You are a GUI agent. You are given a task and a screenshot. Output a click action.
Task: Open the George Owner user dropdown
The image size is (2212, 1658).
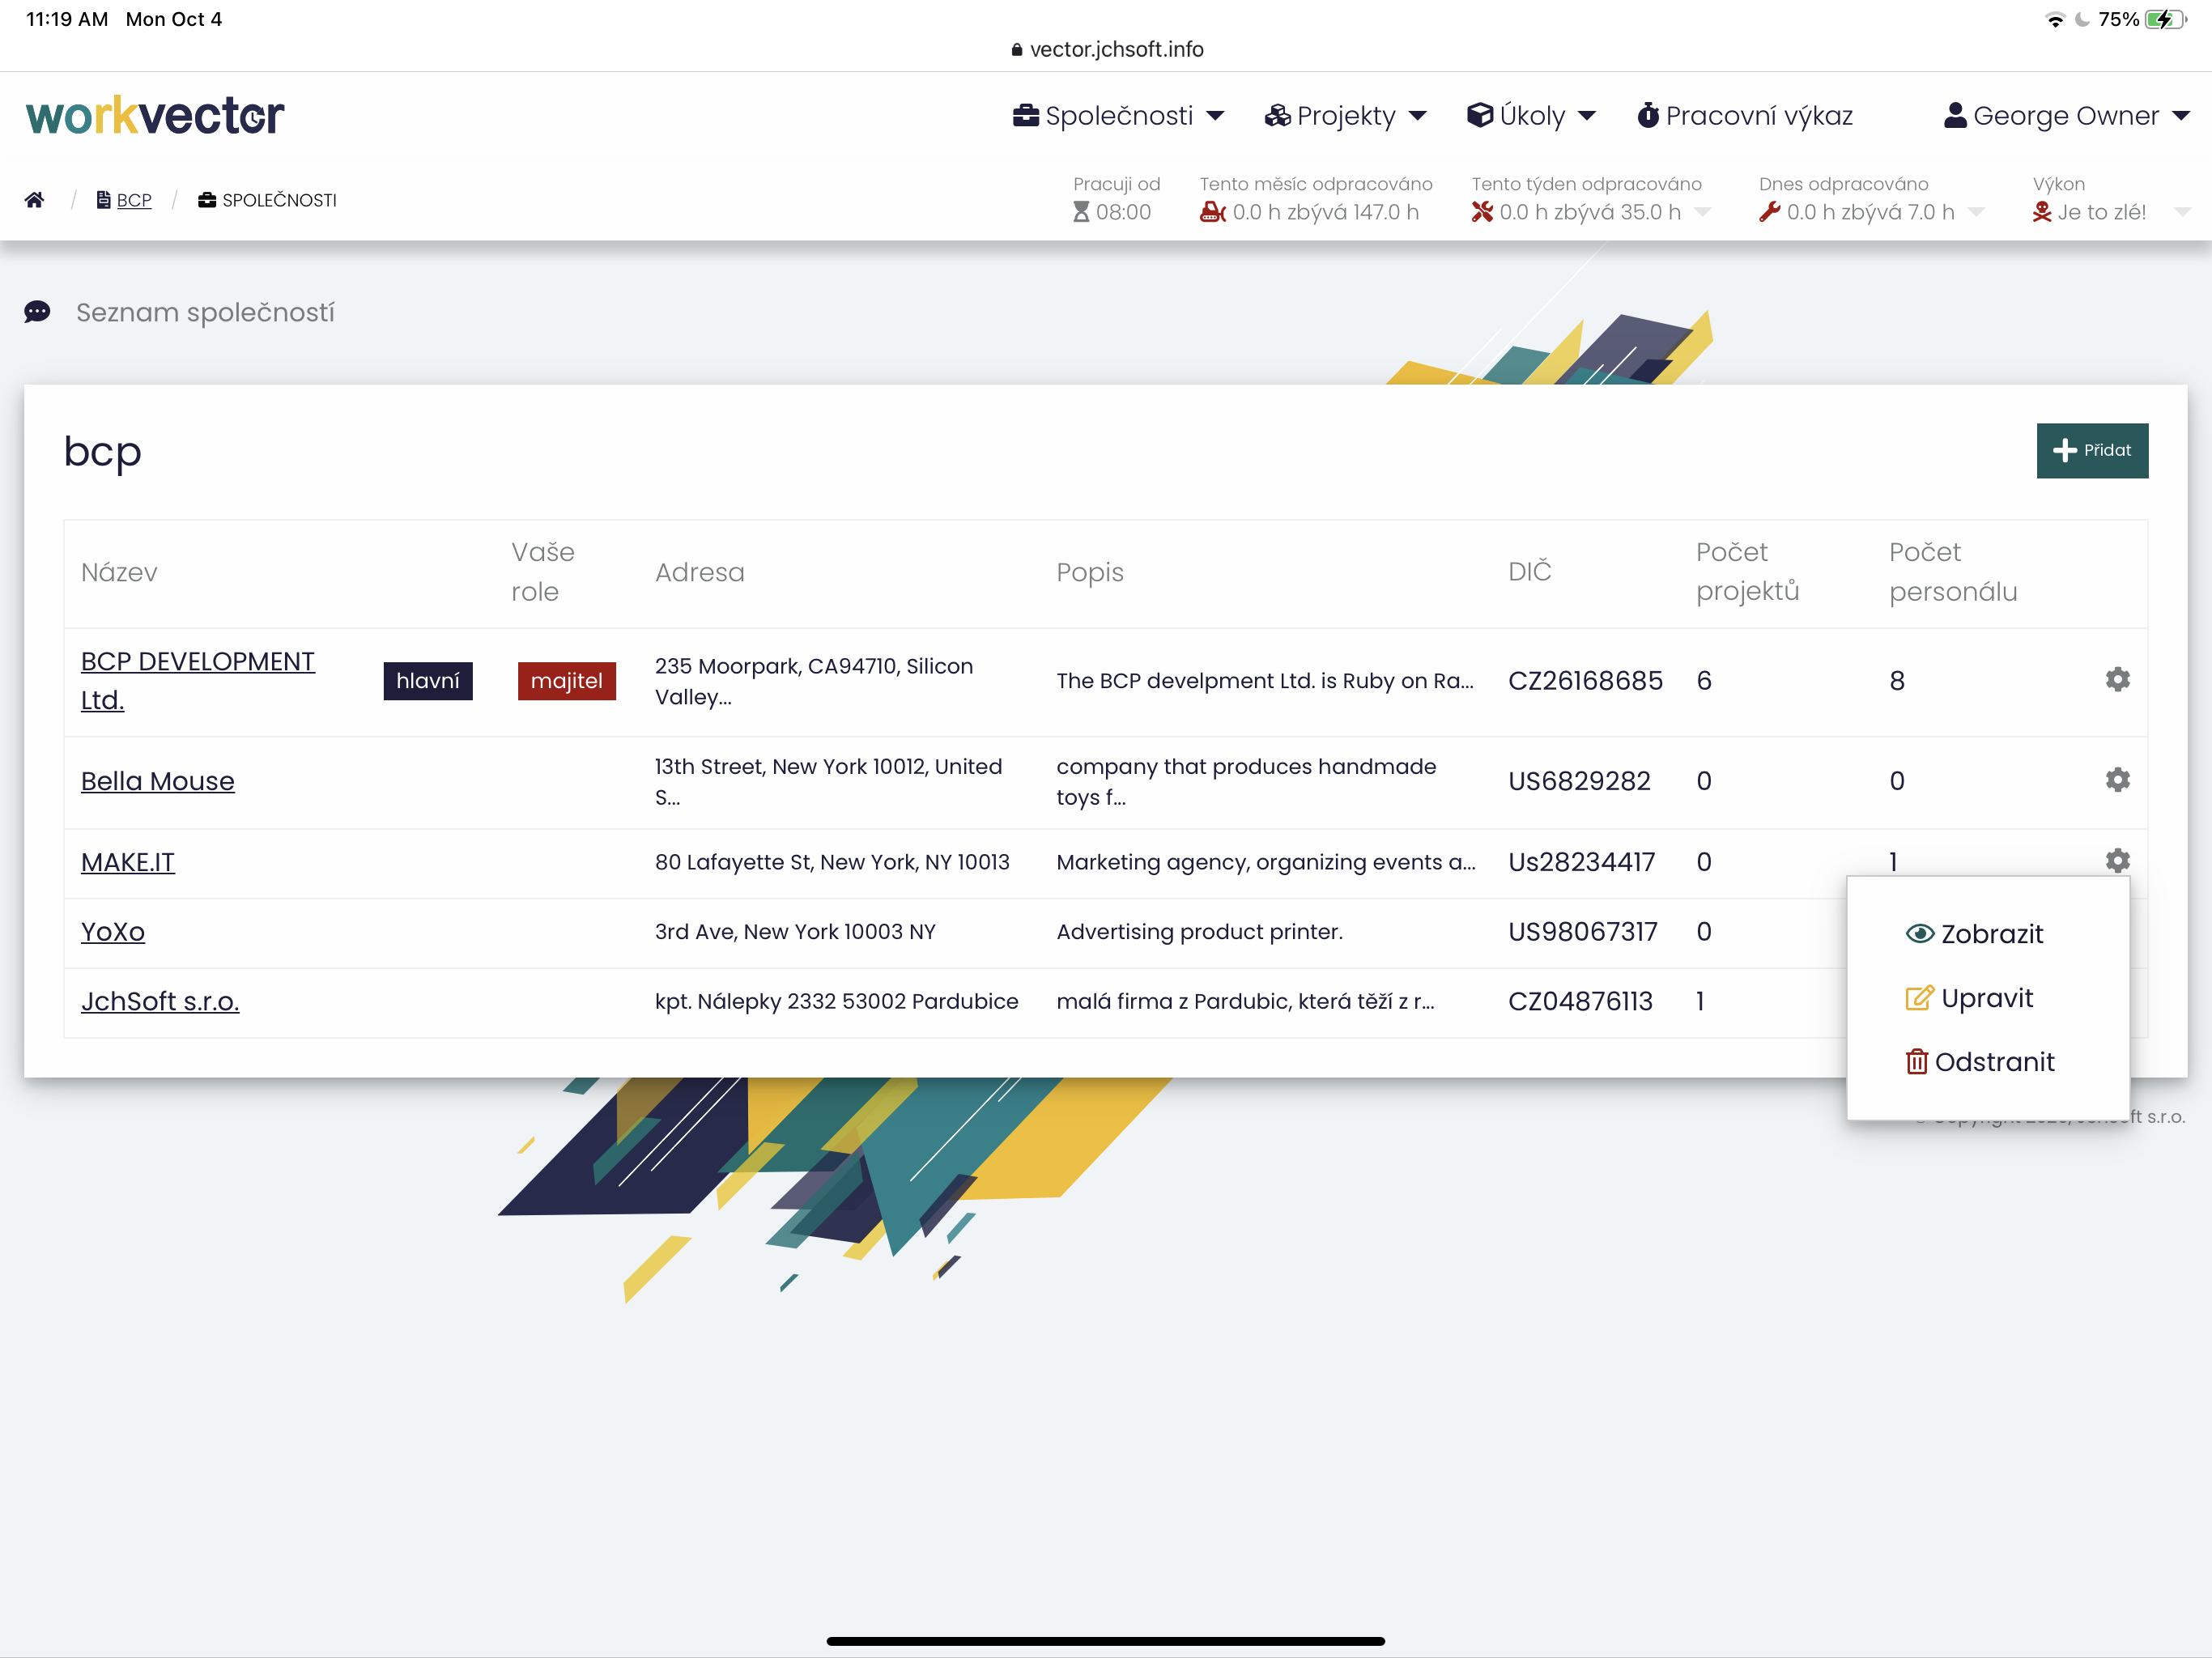tap(2066, 116)
